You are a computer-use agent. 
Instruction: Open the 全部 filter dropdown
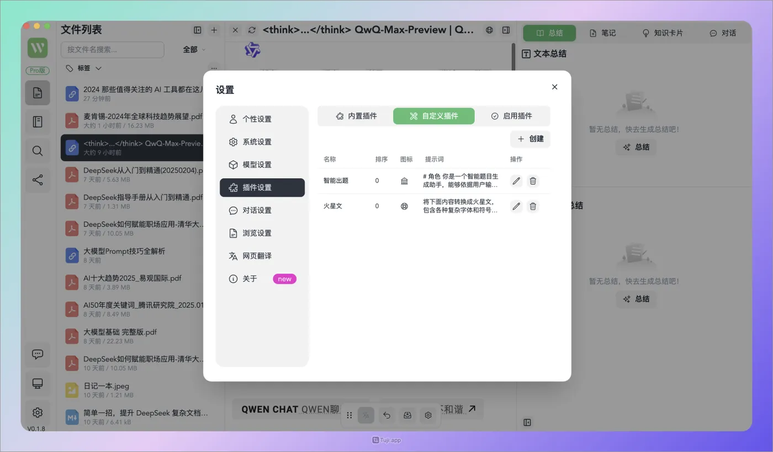coord(194,50)
